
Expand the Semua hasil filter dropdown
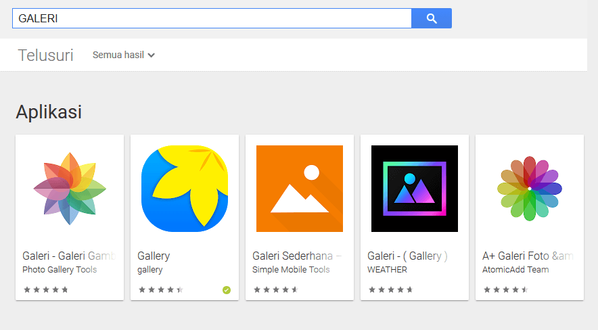point(124,55)
